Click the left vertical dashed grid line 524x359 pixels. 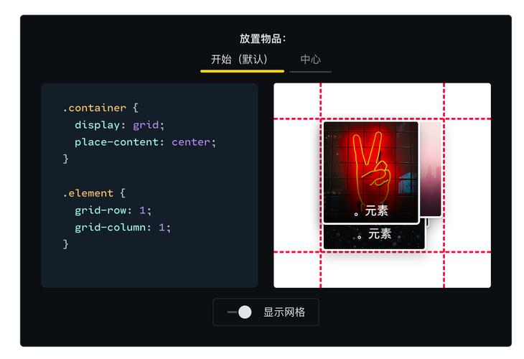[320, 185]
